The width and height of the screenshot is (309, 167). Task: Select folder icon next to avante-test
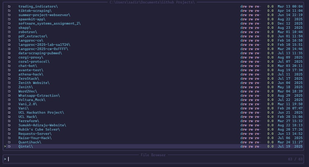point(9,70)
